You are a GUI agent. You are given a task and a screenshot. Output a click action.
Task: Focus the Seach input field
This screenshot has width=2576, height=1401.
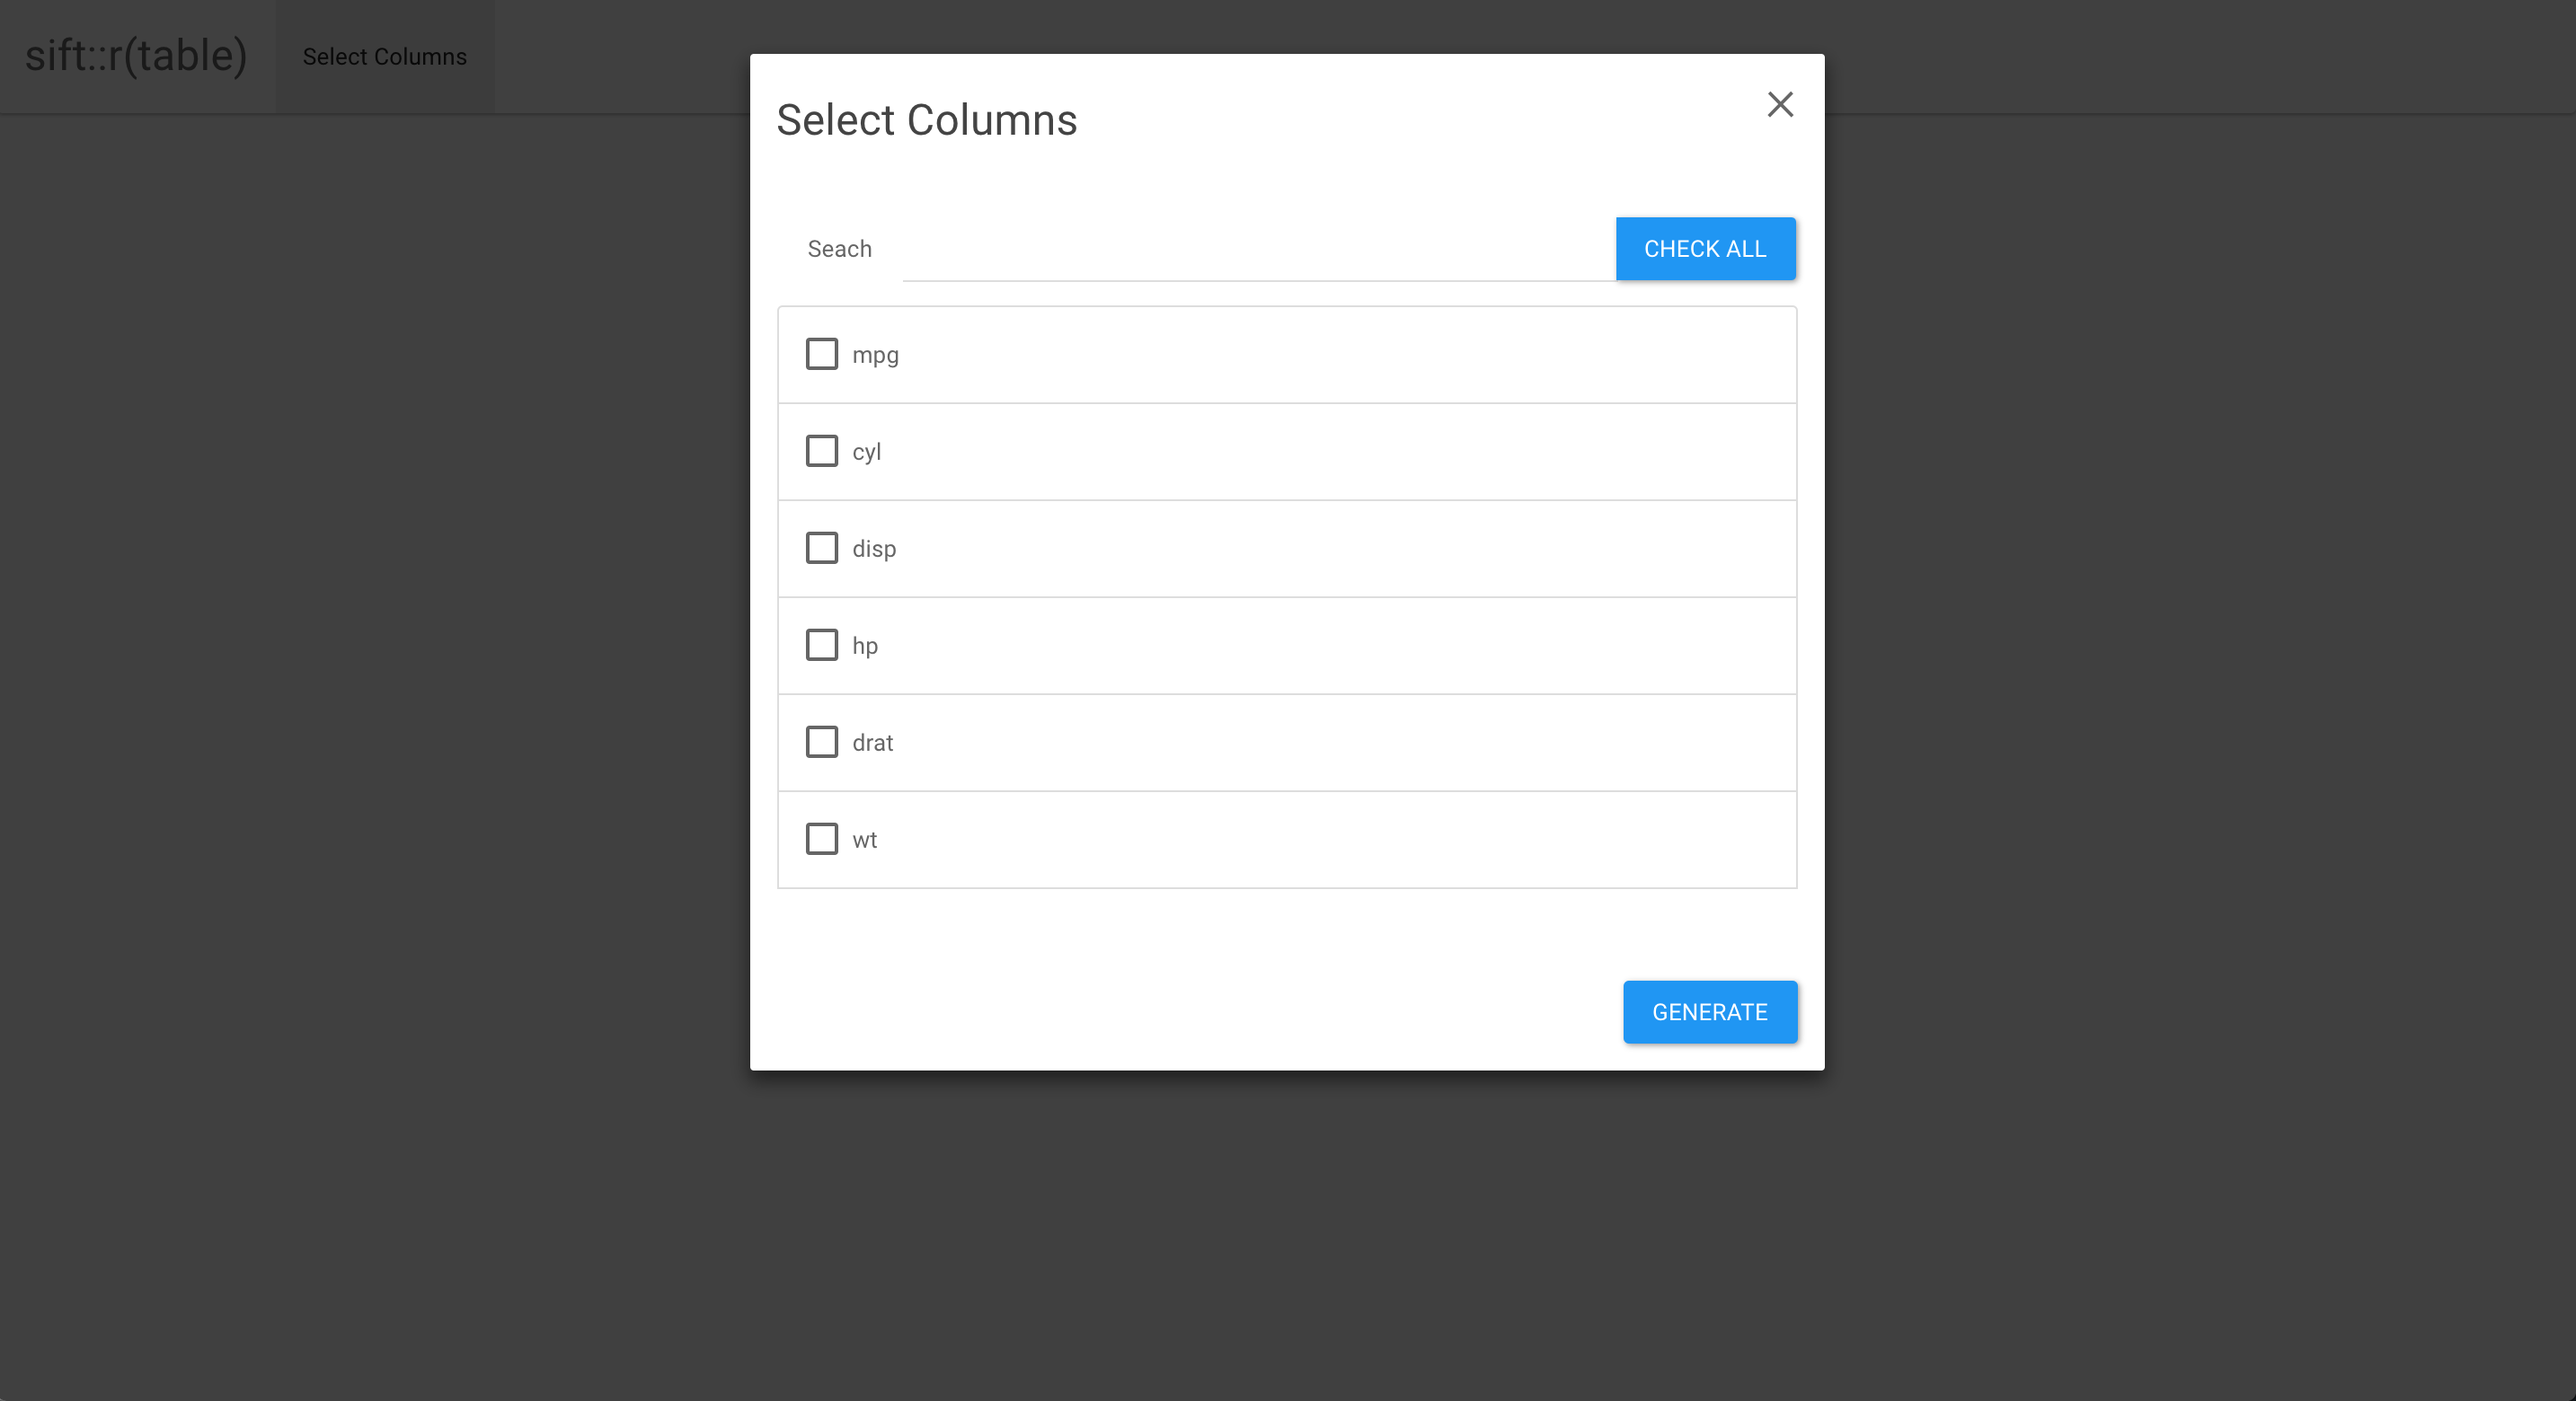(1259, 250)
